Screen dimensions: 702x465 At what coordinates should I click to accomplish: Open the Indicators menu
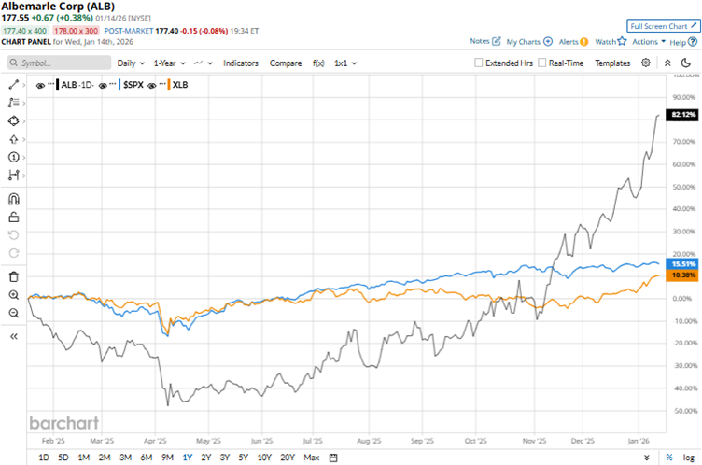(241, 63)
